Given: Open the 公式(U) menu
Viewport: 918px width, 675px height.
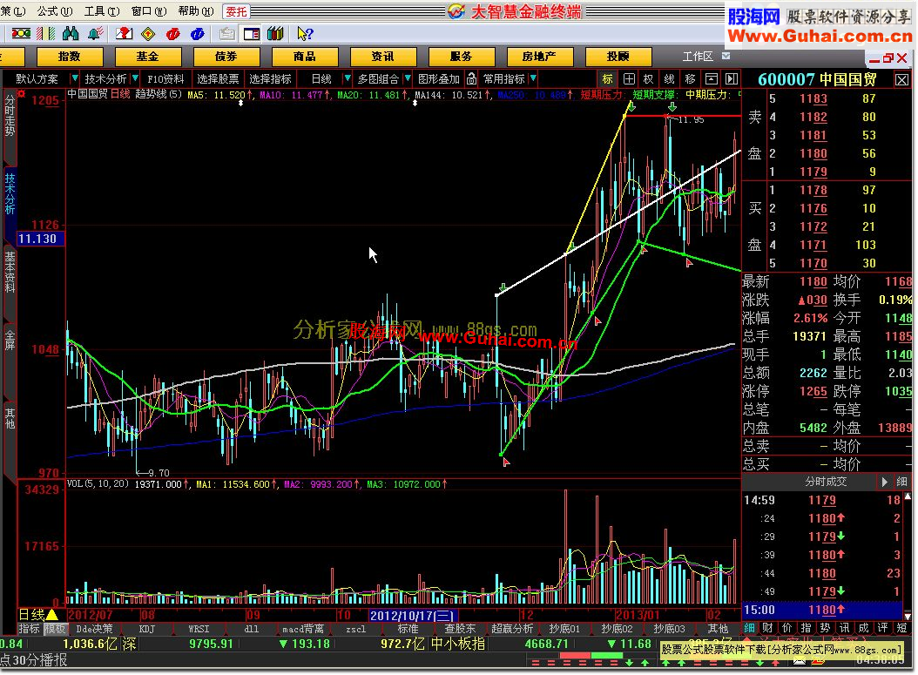Looking at the screenshot, I should (55, 11).
